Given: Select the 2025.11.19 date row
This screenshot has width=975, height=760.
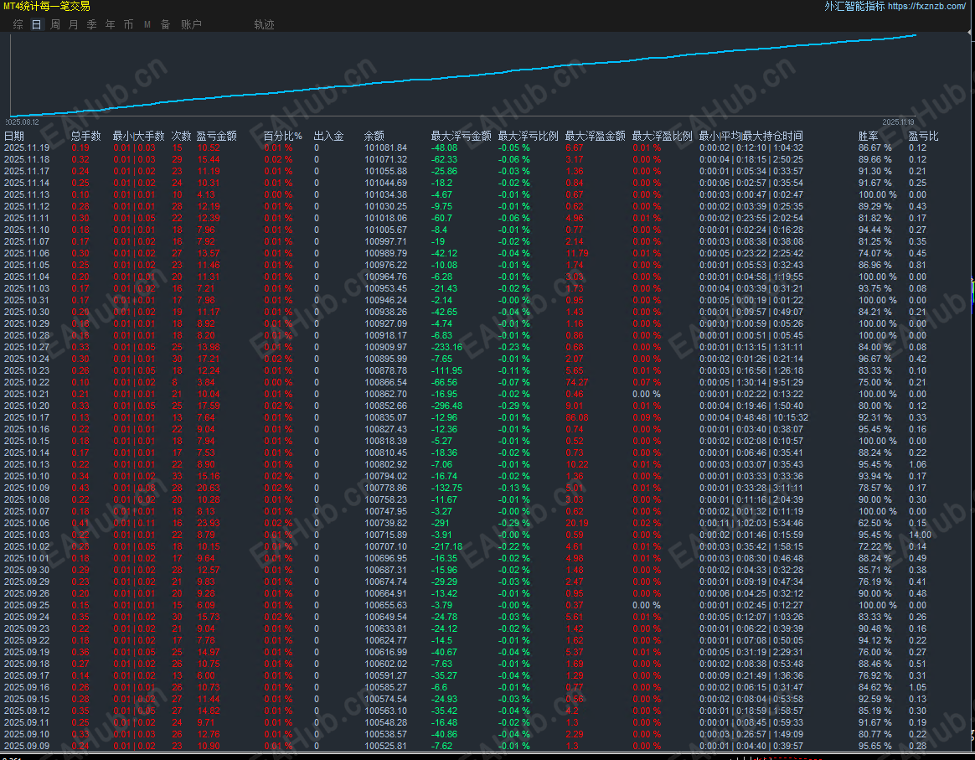Looking at the screenshot, I should [27, 148].
